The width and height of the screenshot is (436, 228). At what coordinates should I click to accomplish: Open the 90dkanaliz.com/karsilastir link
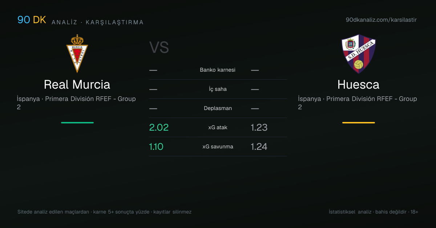click(x=381, y=20)
